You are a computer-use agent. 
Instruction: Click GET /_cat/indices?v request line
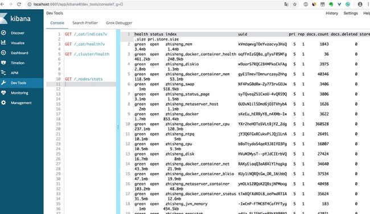(86, 34)
